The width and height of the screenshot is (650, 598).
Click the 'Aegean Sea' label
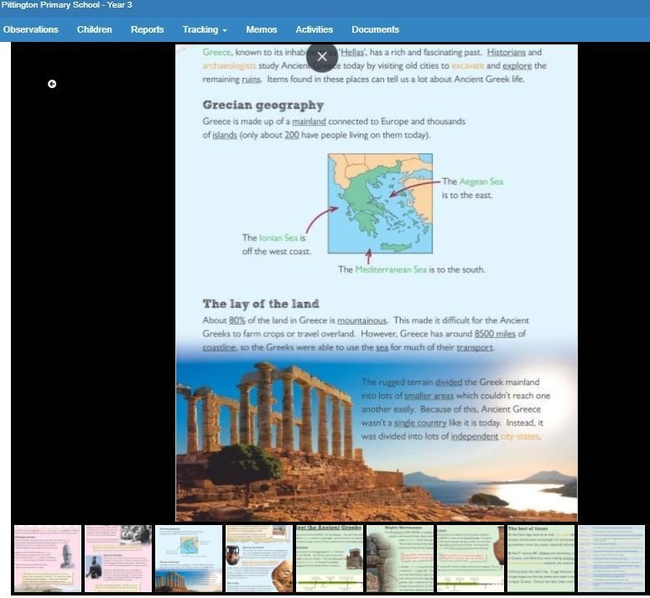click(481, 181)
